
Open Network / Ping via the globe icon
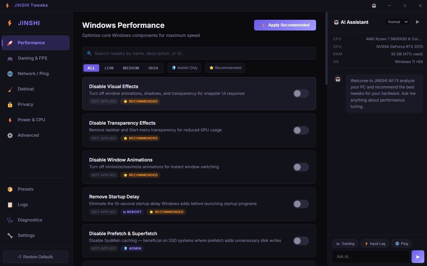10,73
